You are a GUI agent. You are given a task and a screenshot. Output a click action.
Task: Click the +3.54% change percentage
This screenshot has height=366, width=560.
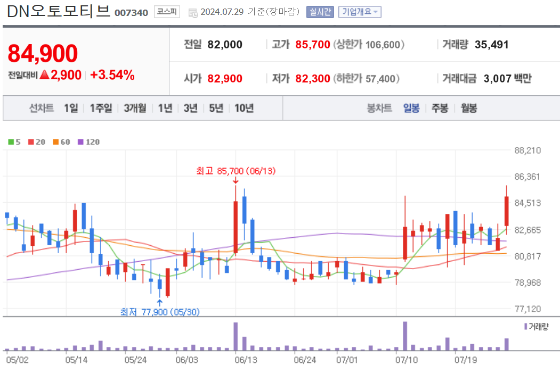(x=112, y=75)
